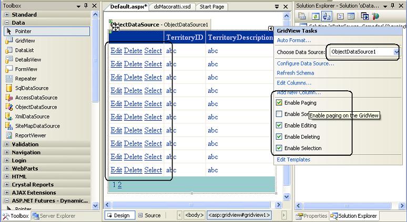Click the Auto Format link
Screen dimensions: 407x222
[x=293, y=40]
